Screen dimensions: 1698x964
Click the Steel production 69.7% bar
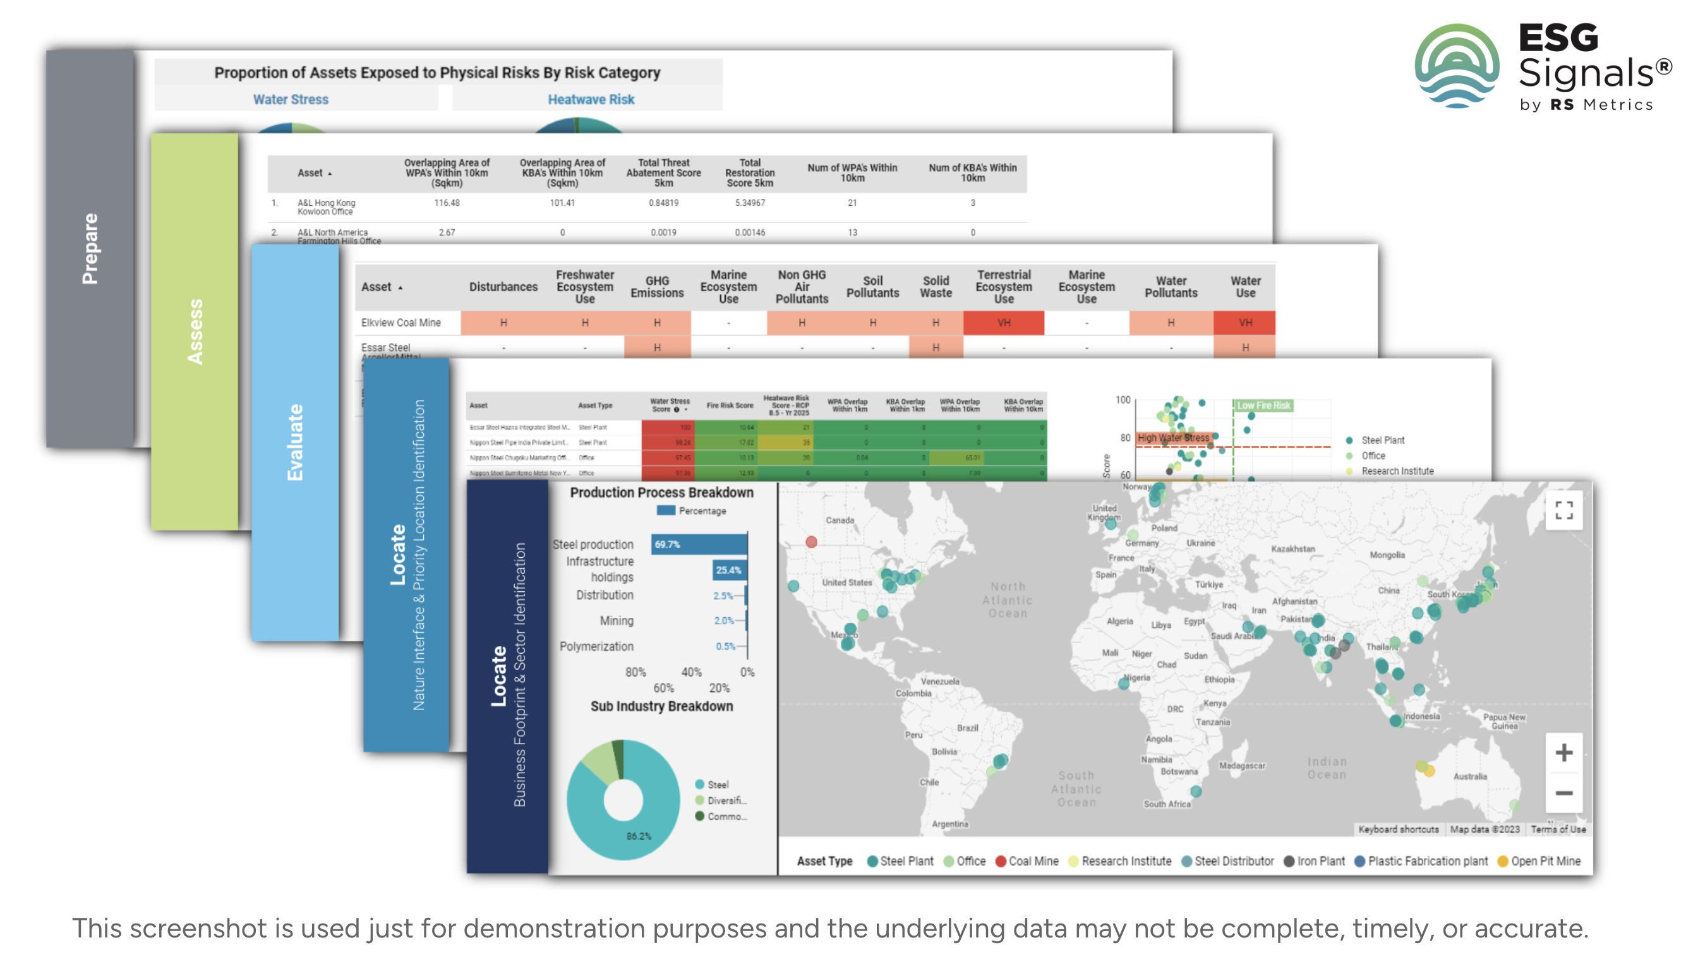tap(699, 545)
